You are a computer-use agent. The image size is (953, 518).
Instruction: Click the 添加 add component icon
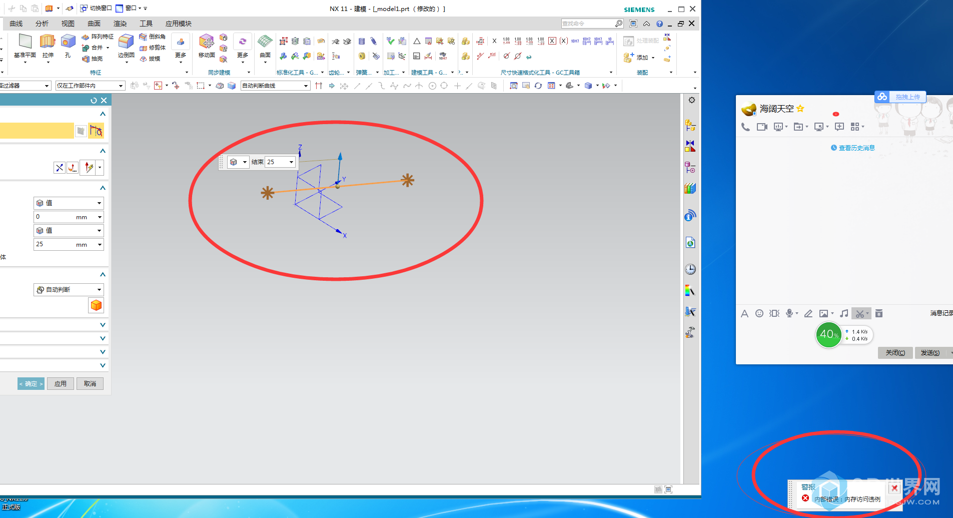click(639, 58)
